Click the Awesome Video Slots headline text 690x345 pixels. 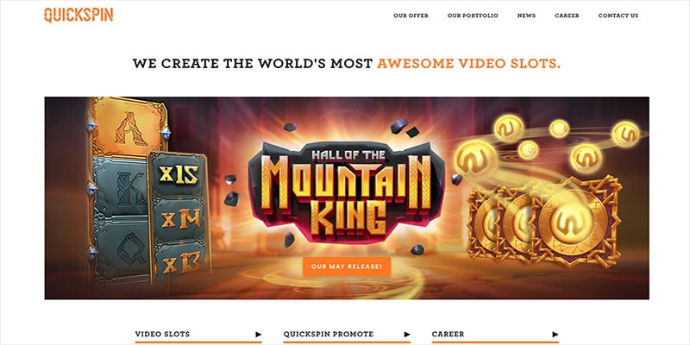pos(468,64)
